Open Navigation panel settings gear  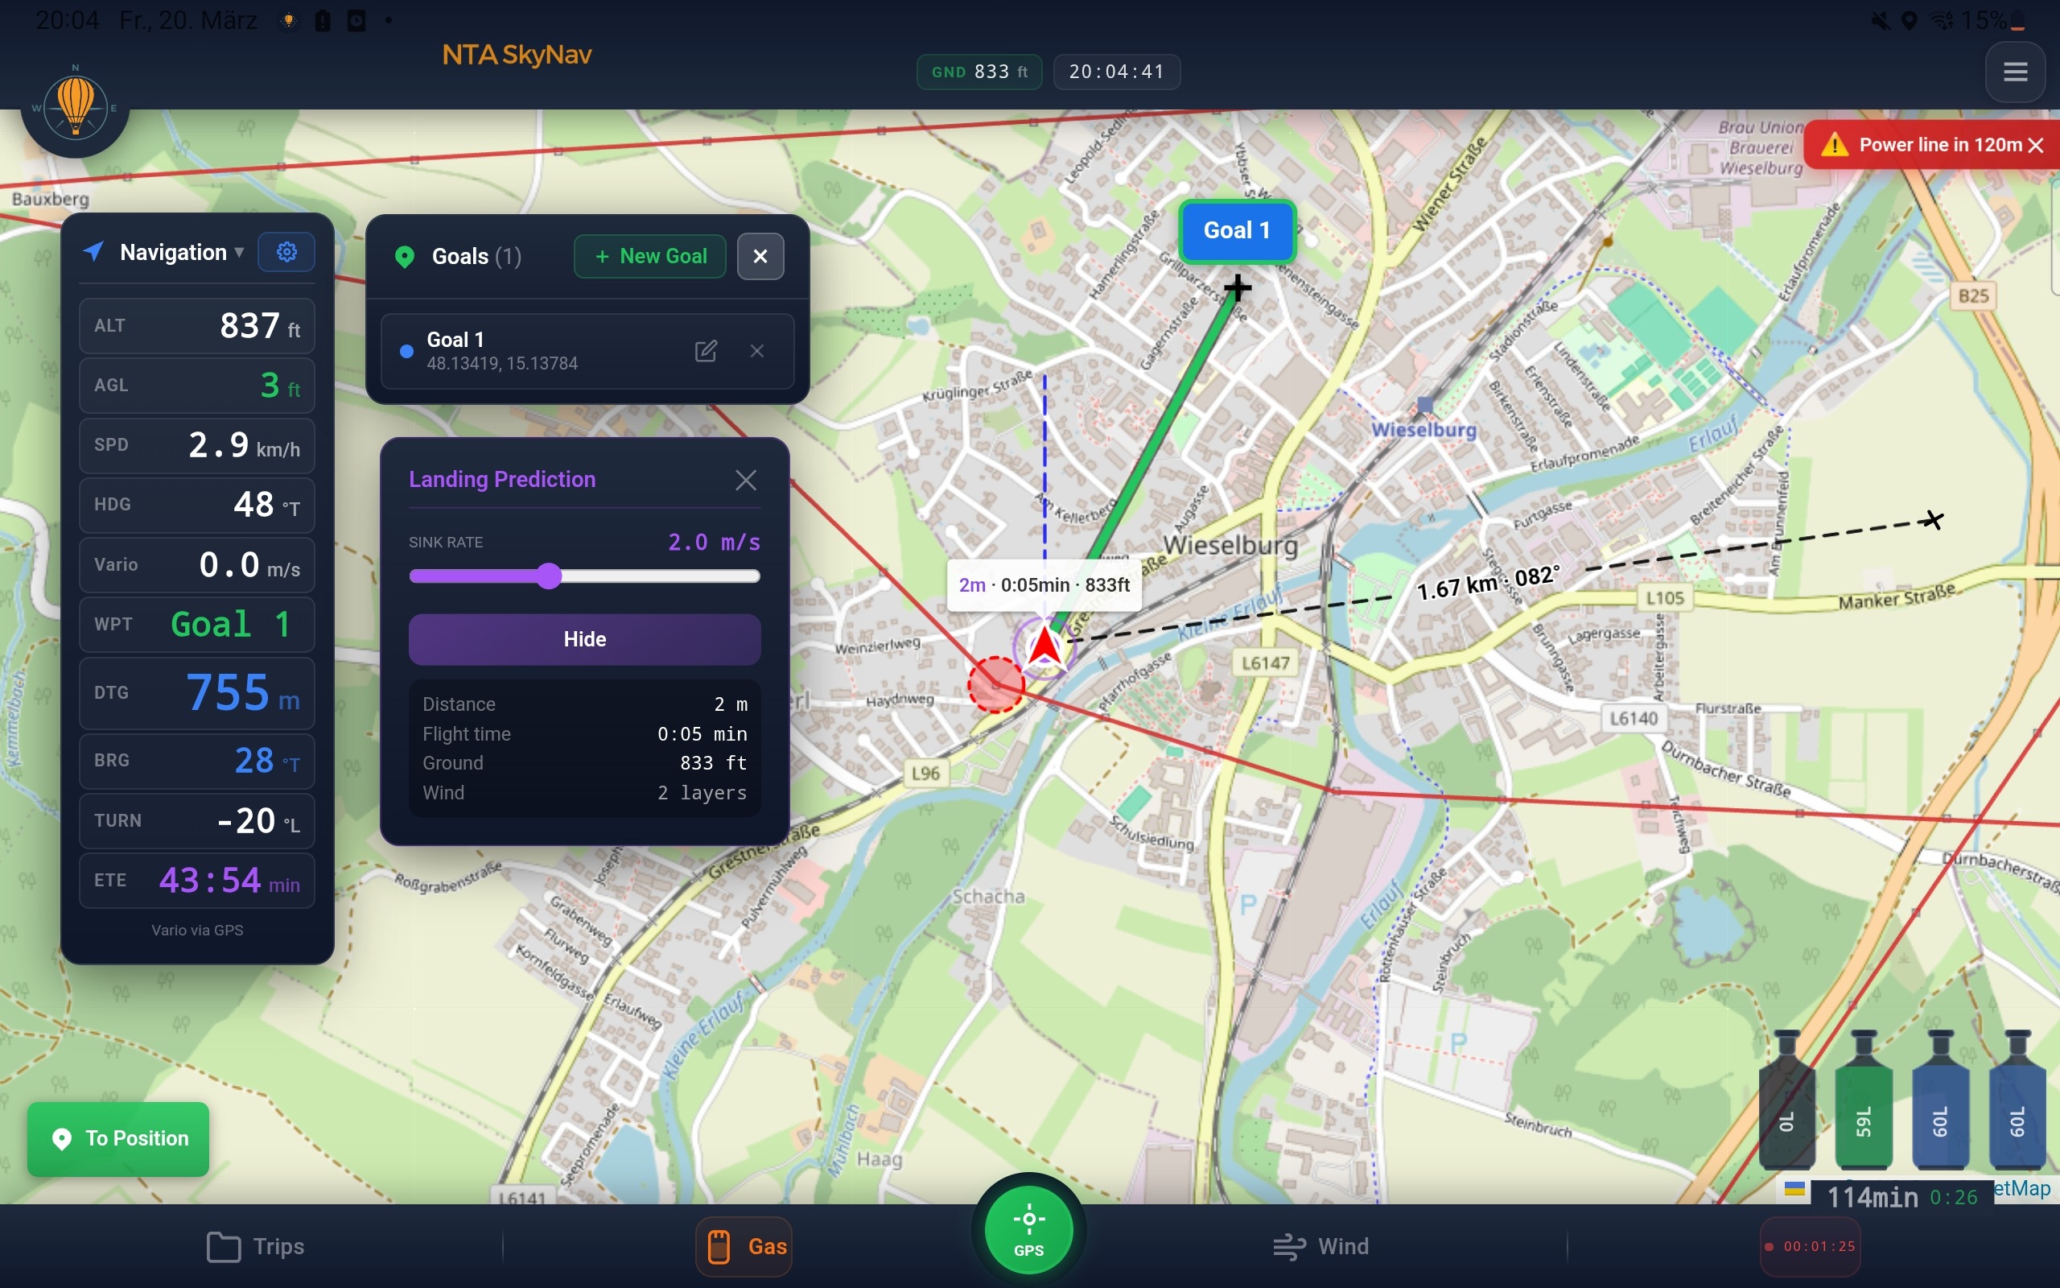pos(286,252)
